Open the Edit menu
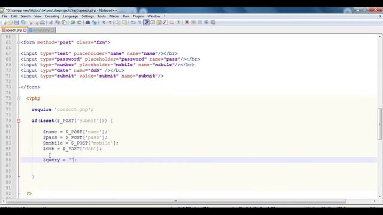Image resolution: width=383 pixels, height=215 pixels. [14, 16]
